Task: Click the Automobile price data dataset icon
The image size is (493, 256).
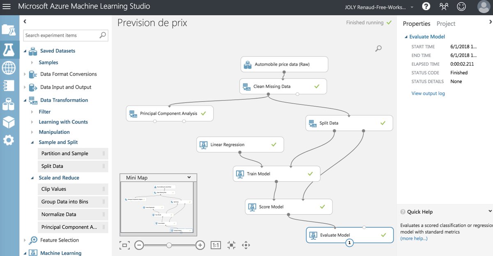Action: [x=248, y=64]
